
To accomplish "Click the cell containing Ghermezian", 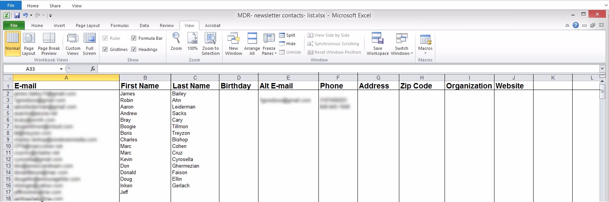I will (195, 166).
